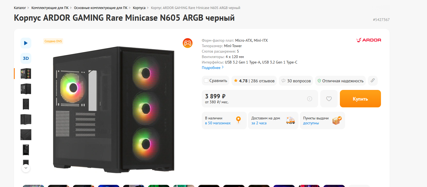Click the price info icon
The height and width of the screenshot is (187, 427).
[309, 99]
